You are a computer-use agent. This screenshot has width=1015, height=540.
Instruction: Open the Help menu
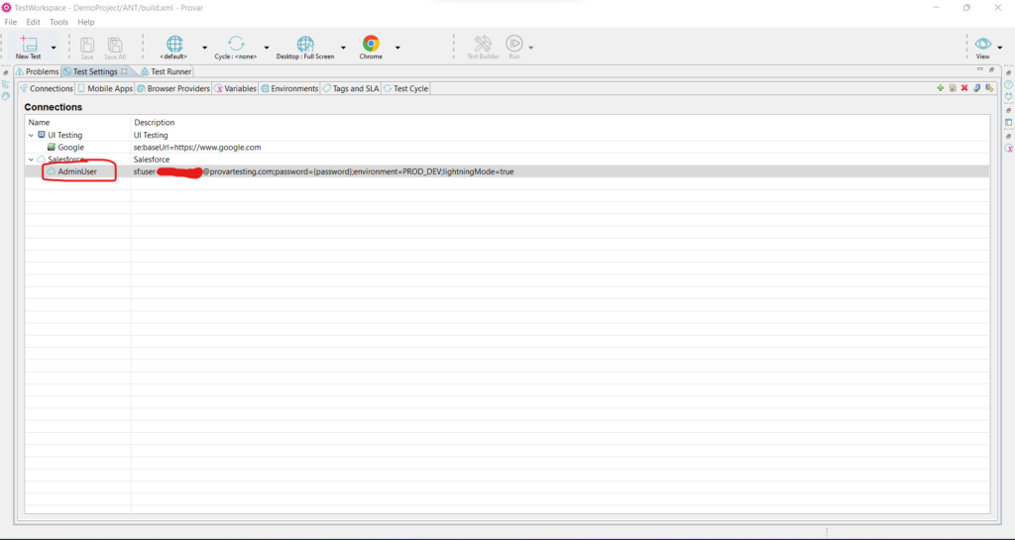86,22
